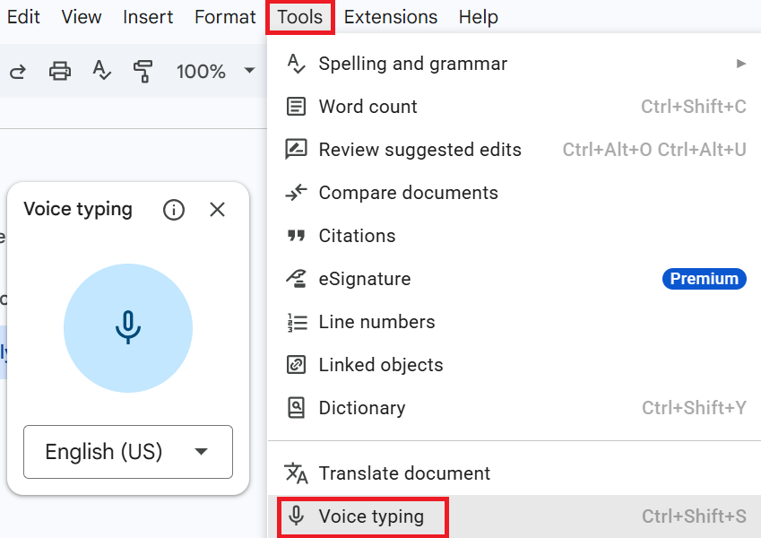Click the Review suggested edits icon
Screen dimensions: 761x538
(296, 150)
